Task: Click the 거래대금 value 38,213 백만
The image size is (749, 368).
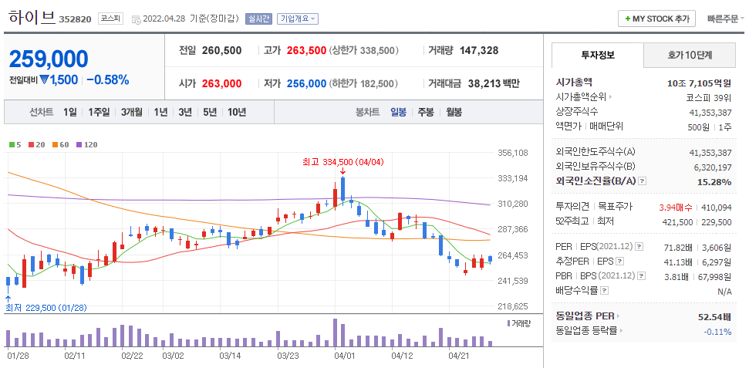Action: pos(494,83)
